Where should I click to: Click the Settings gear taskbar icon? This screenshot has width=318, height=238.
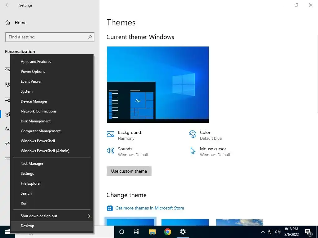183,232
